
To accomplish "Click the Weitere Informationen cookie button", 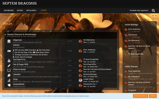I will pyautogui.click(x=140, y=96).
